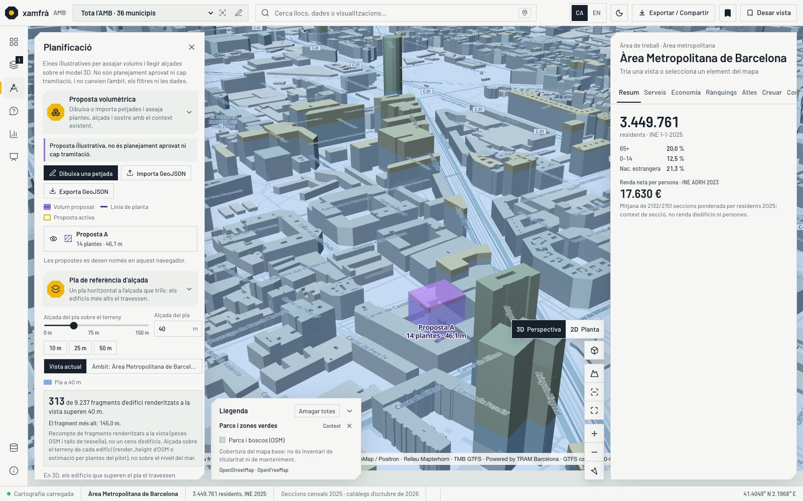
Task: Collapse the Proposta volumètrica section
Action: 189,112
